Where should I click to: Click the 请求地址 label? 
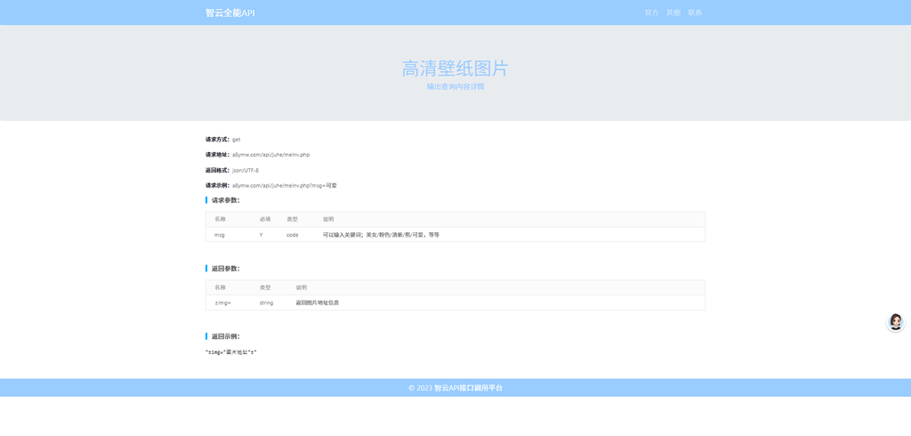point(218,155)
